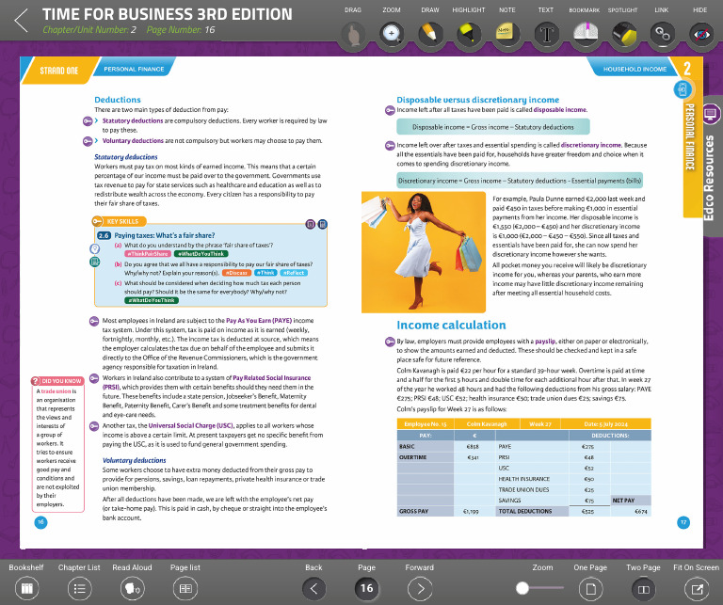Click the #ThinkPairShare tag
Screen dimensions: 723x605
point(148,254)
